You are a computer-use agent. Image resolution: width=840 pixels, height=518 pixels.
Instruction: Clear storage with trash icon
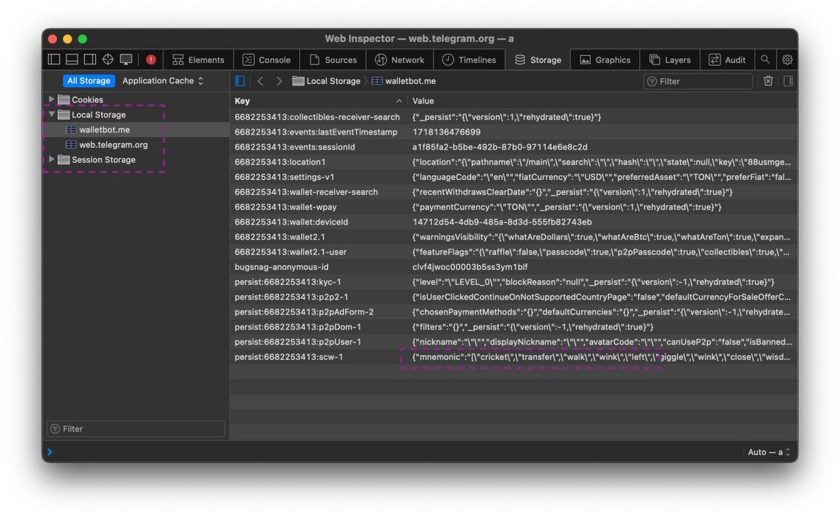pyautogui.click(x=768, y=81)
